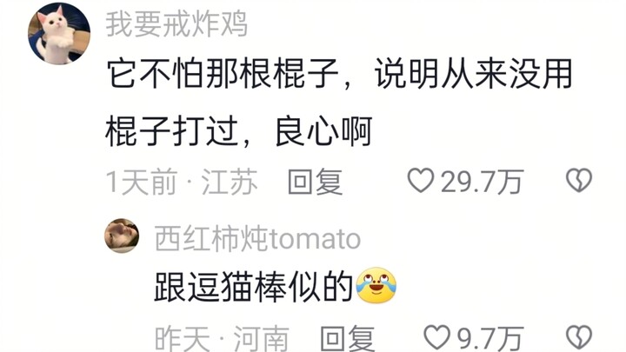Click the 江苏 location label
626x352 pixels.
[x=230, y=182]
